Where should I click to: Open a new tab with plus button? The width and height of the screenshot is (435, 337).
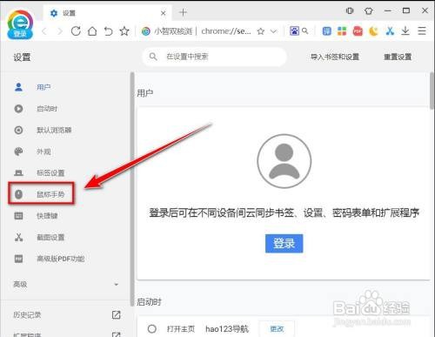coord(183,12)
